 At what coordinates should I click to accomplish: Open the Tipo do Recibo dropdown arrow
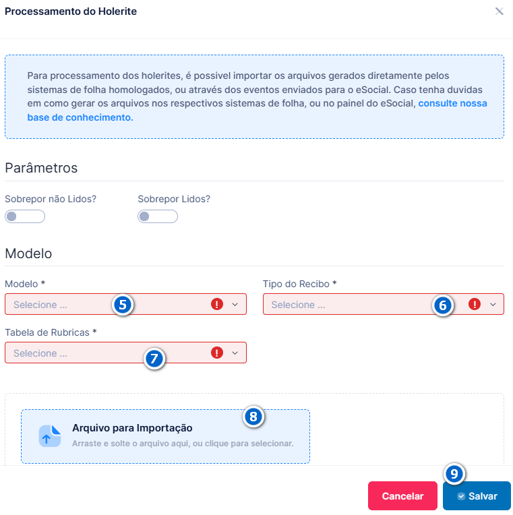[x=493, y=305]
